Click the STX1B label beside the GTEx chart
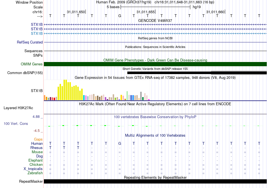This screenshot has height=188, width=267. [x=37, y=91]
